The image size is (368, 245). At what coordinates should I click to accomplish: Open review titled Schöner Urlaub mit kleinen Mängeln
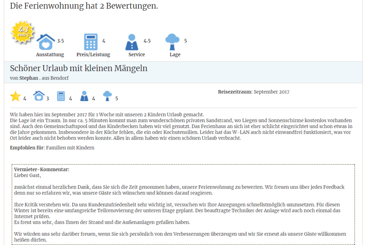click(79, 68)
